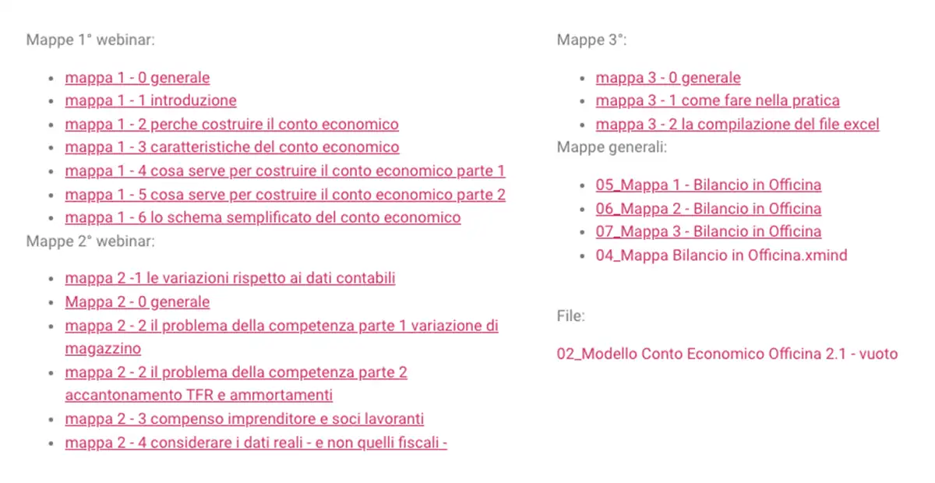
Task: Open 'mappa 3 - 1 come fare nella pratica'
Action: [718, 100]
